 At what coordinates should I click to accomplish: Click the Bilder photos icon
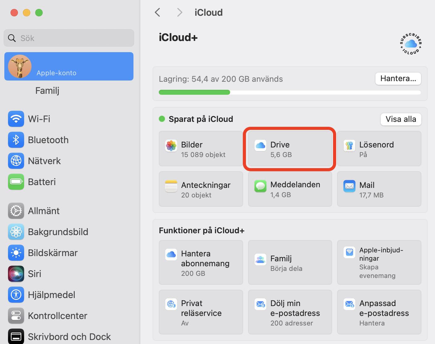171,146
